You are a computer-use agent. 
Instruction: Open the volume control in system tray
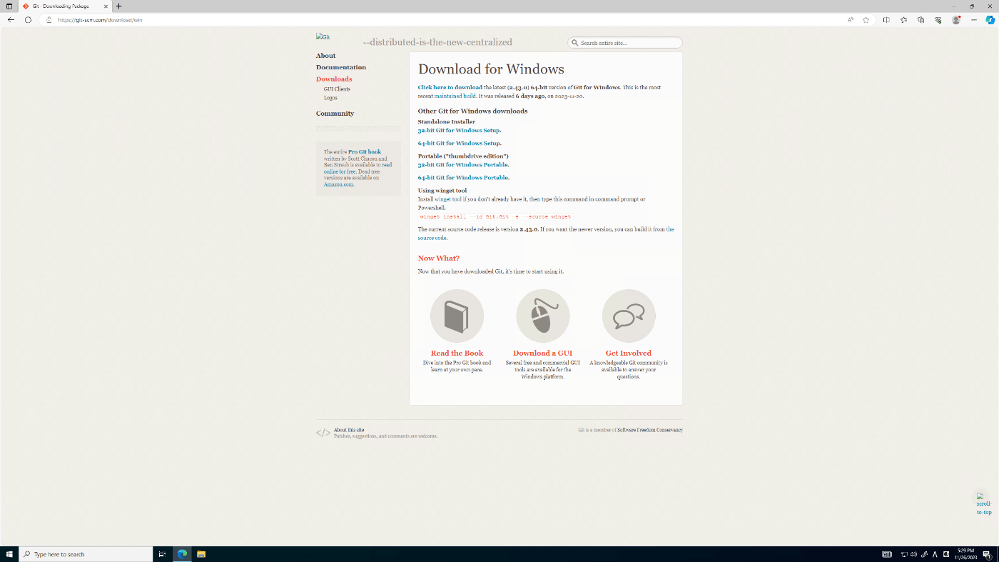click(914, 554)
